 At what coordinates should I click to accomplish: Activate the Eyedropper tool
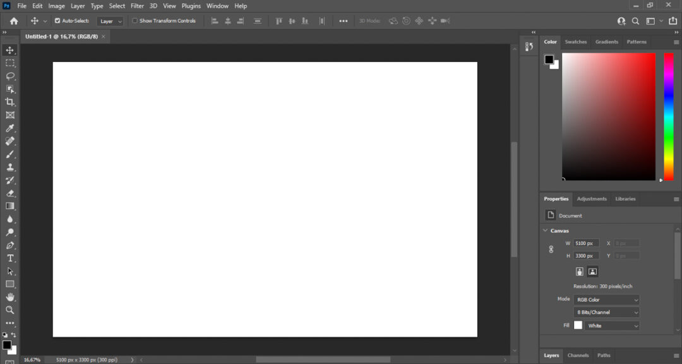[9, 128]
